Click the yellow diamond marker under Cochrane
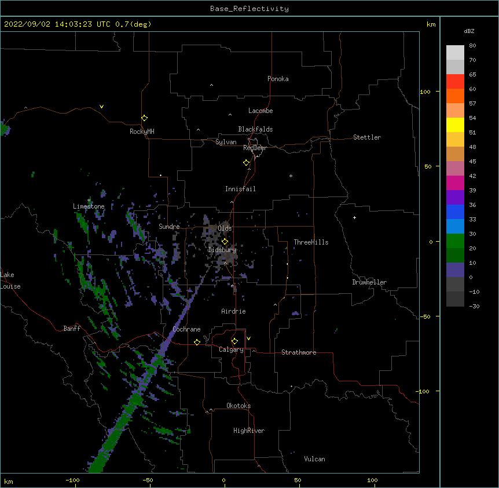 pyautogui.click(x=197, y=342)
